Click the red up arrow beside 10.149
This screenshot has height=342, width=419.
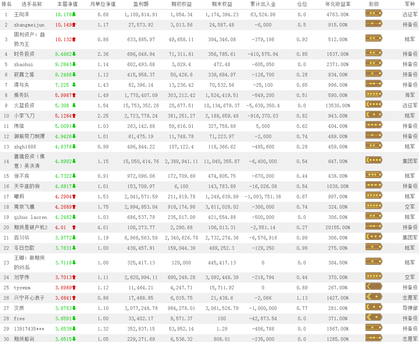click(x=74, y=25)
